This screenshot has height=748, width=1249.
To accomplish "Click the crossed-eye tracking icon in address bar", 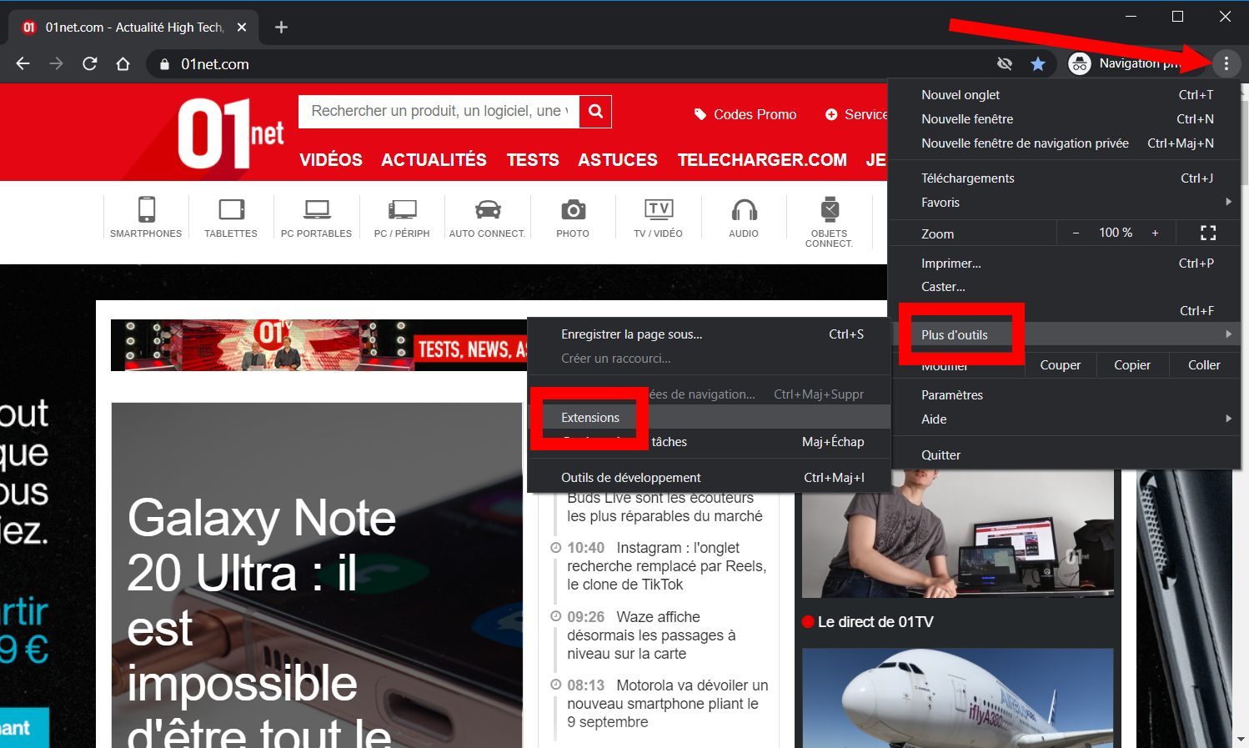I will tap(1005, 63).
